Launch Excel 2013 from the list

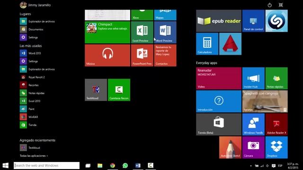[30, 101]
